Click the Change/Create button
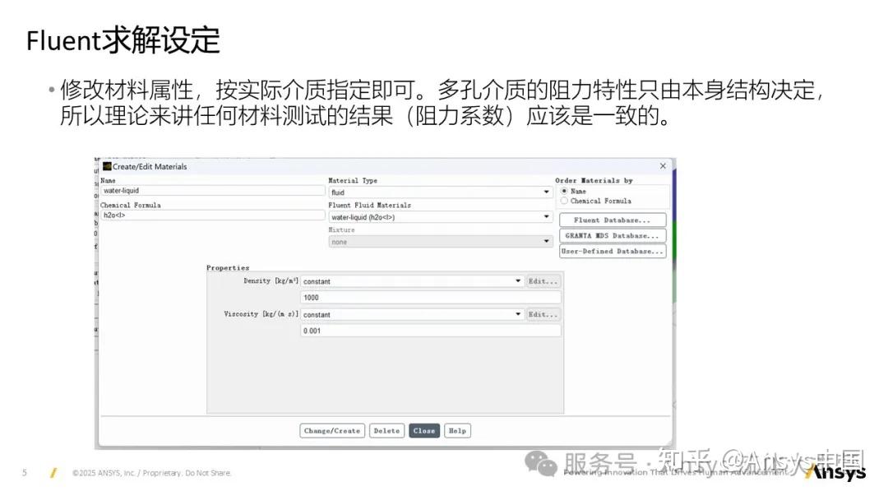 pos(331,430)
